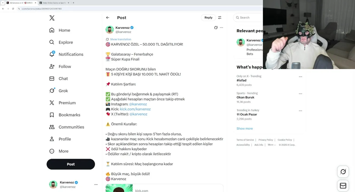Go to Home in the sidebar
The width and height of the screenshot is (355, 192).
pos(60,30)
